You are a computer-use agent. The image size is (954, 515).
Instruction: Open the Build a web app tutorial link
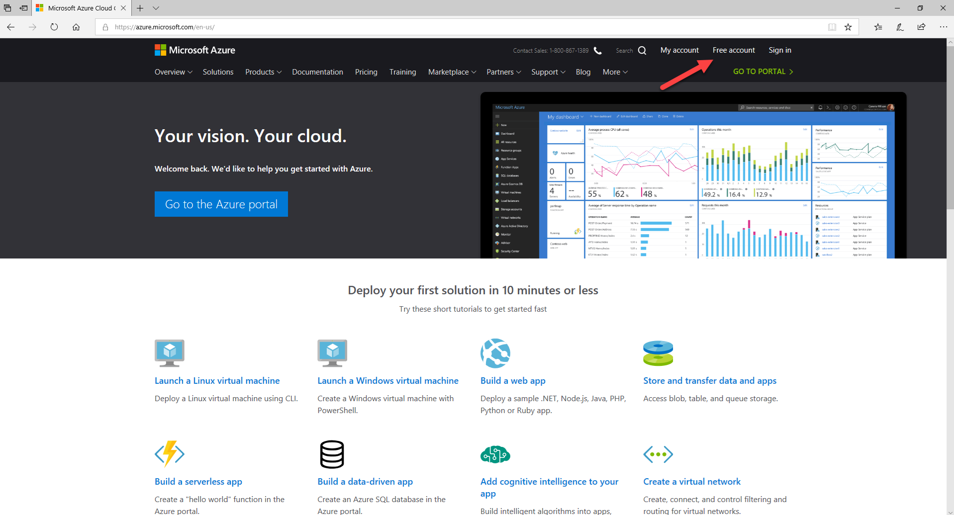click(x=513, y=381)
